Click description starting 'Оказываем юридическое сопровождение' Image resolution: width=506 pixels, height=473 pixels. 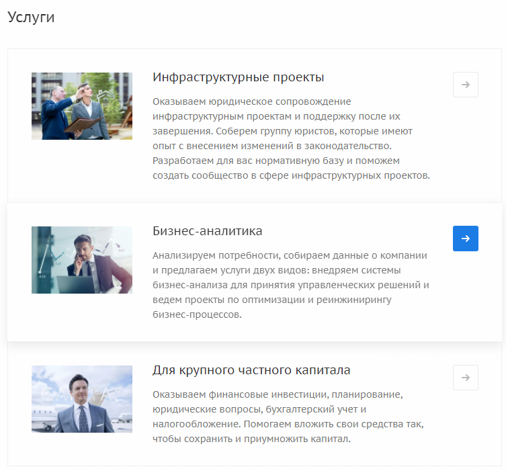point(291,138)
